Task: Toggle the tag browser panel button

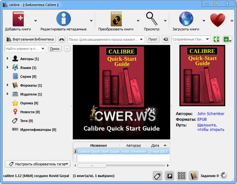Action: 157,176
